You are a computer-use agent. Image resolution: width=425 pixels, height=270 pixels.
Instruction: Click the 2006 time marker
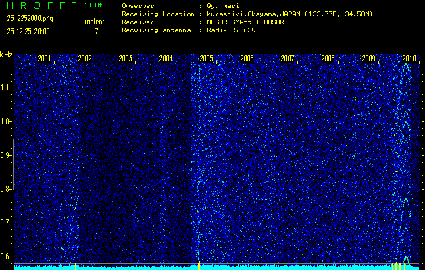point(247,59)
